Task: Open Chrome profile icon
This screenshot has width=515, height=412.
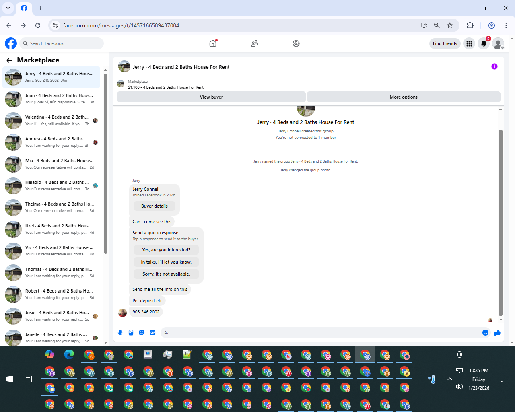Action: [x=491, y=25]
